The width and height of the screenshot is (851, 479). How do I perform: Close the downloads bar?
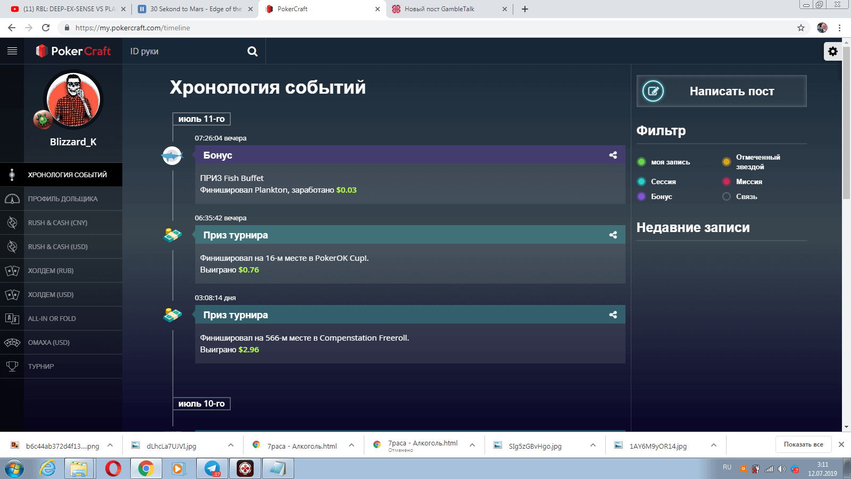tap(841, 444)
